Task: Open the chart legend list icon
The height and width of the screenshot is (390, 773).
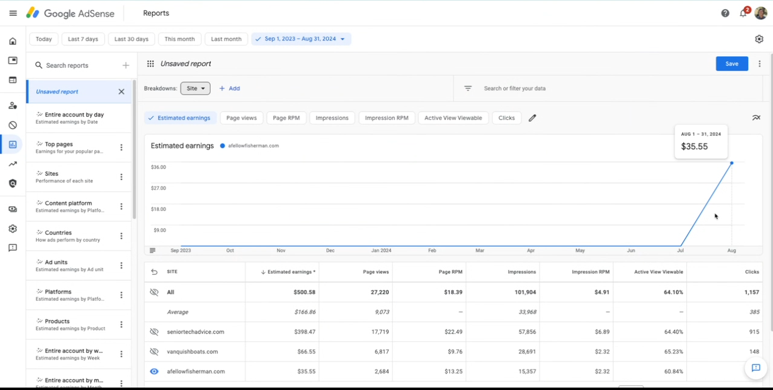Action: (152, 250)
